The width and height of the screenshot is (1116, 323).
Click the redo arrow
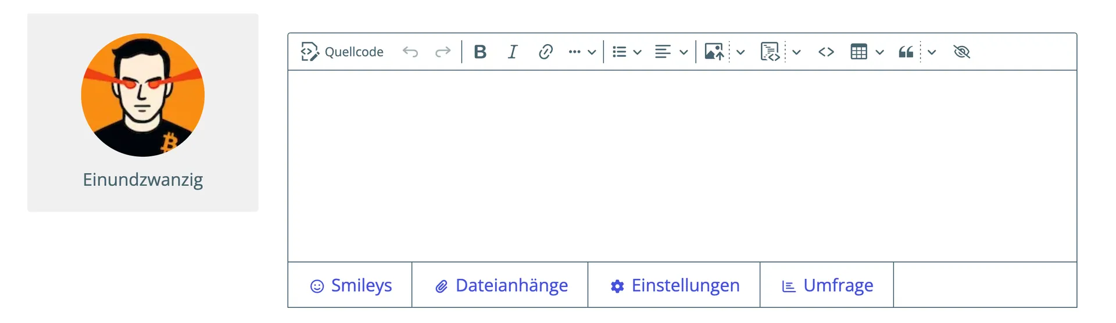tap(443, 52)
